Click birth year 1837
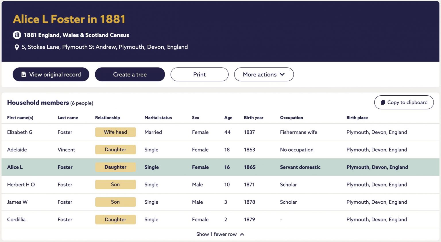Screen dimensions: 441x242 [x=249, y=132]
